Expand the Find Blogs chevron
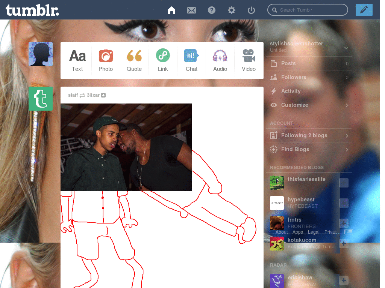 [x=347, y=149]
